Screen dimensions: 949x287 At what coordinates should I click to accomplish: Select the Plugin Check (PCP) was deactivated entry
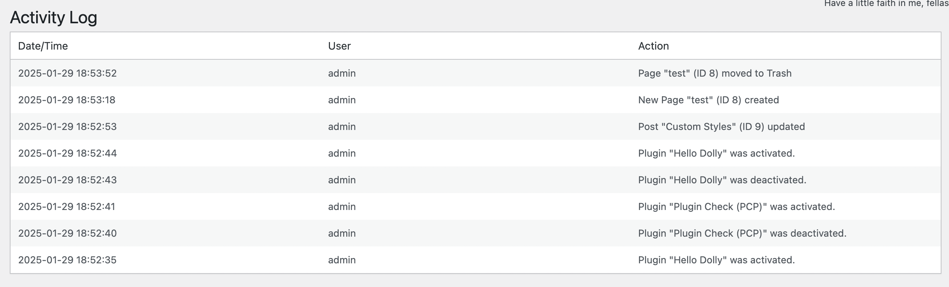[x=742, y=233]
